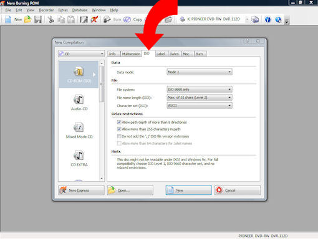
Task: Switch to the Misc tab
Action: point(188,54)
